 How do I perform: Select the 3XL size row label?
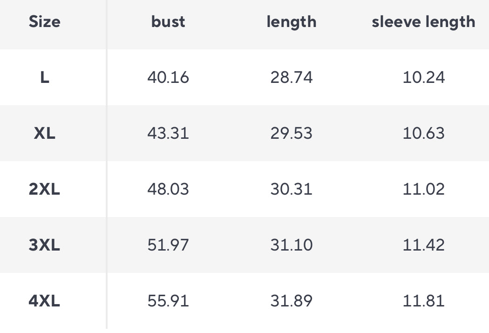pyautogui.click(x=45, y=245)
